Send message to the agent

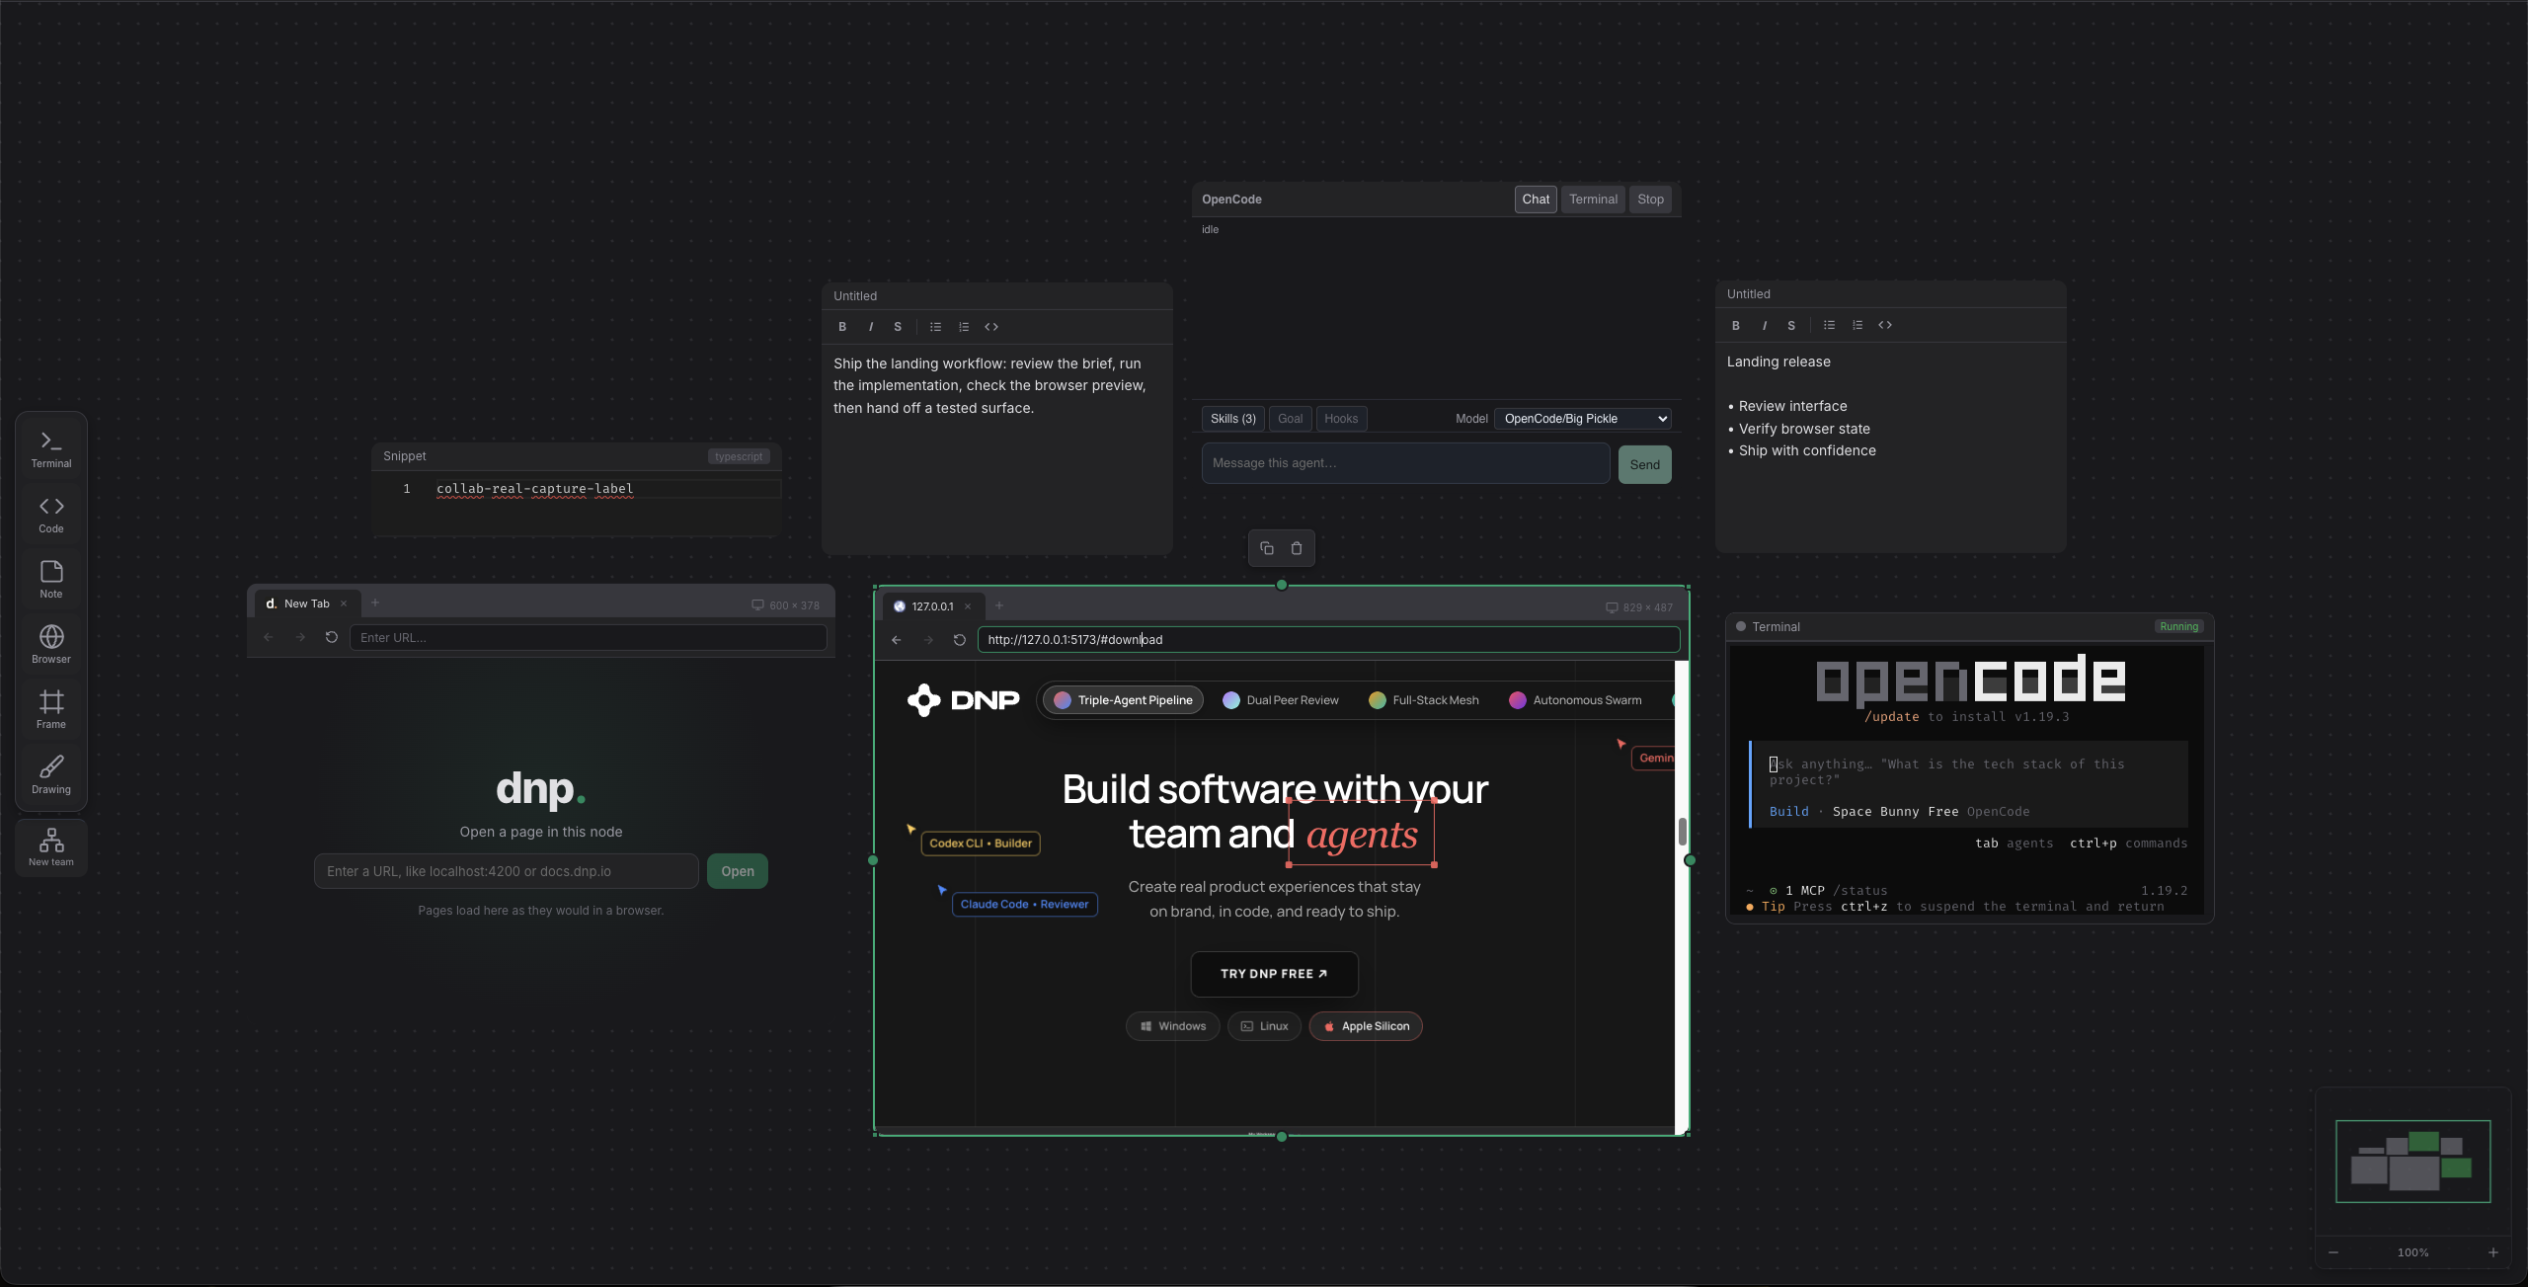coord(1644,464)
